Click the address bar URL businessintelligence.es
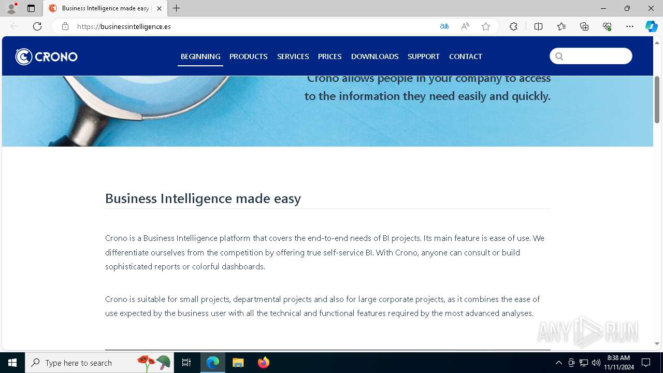The width and height of the screenshot is (663, 373). [x=124, y=26]
